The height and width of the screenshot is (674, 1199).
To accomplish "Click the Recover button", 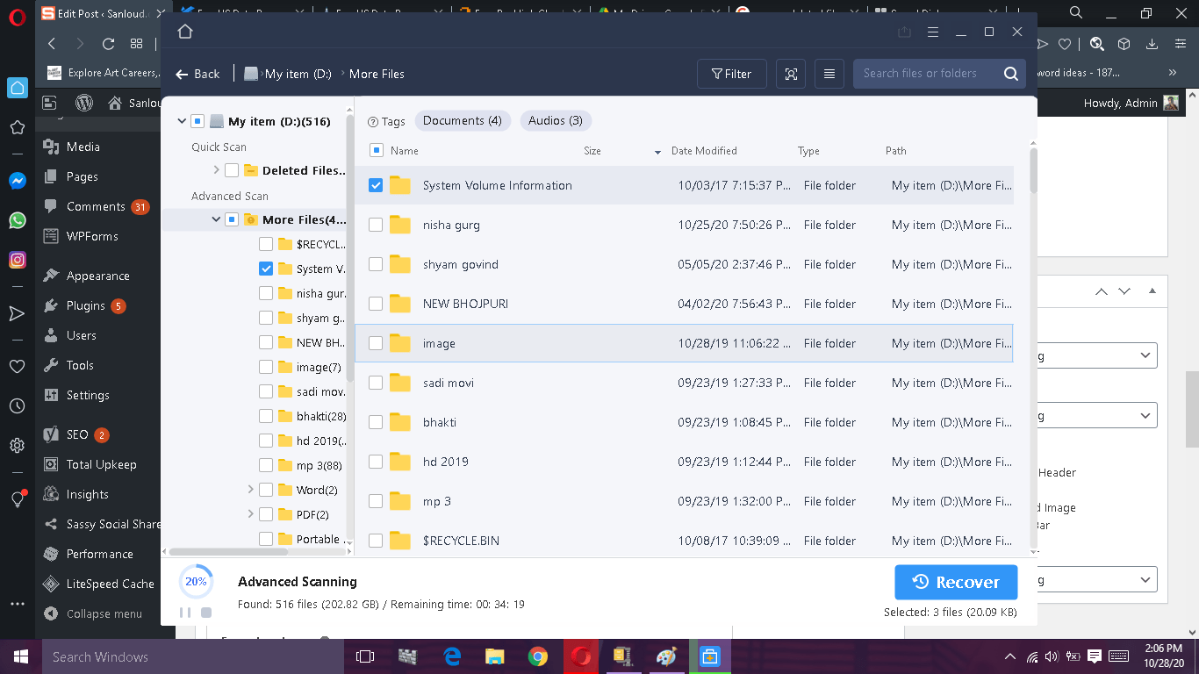I will 956,582.
